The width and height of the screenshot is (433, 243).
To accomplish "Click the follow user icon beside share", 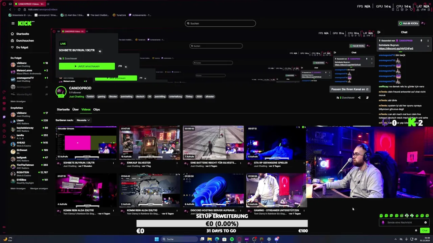I will coord(367,98).
